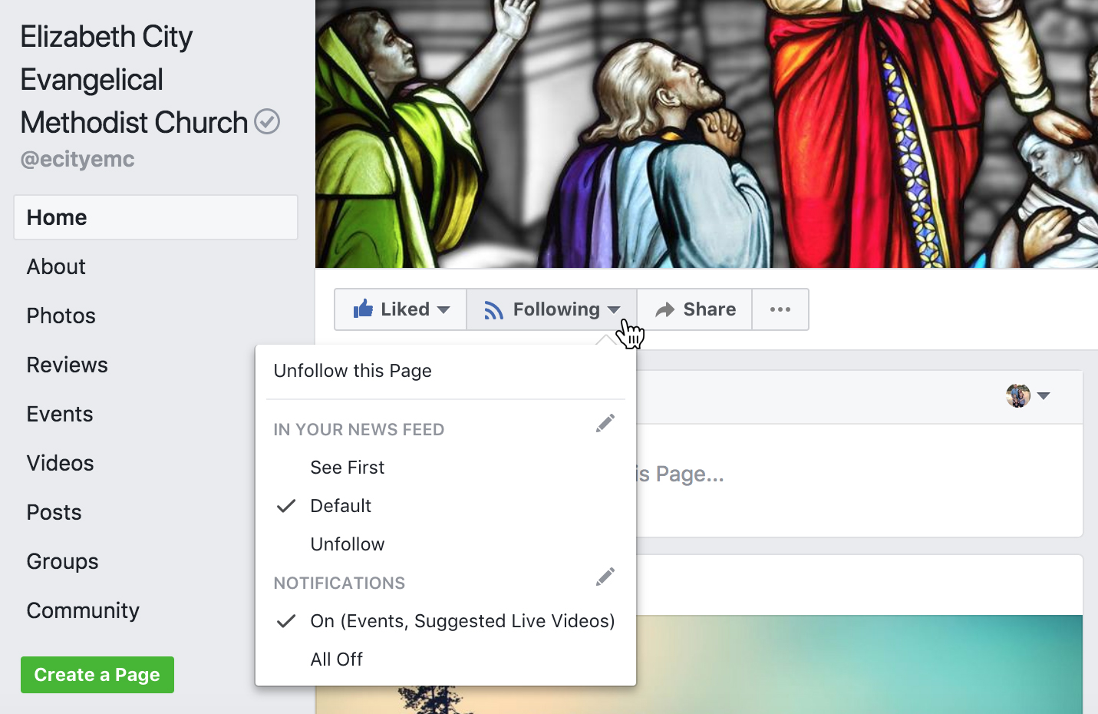This screenshot has width=1098, height=714.
Task: Open the three-dots more options button
Action: (x=780, y=309)
